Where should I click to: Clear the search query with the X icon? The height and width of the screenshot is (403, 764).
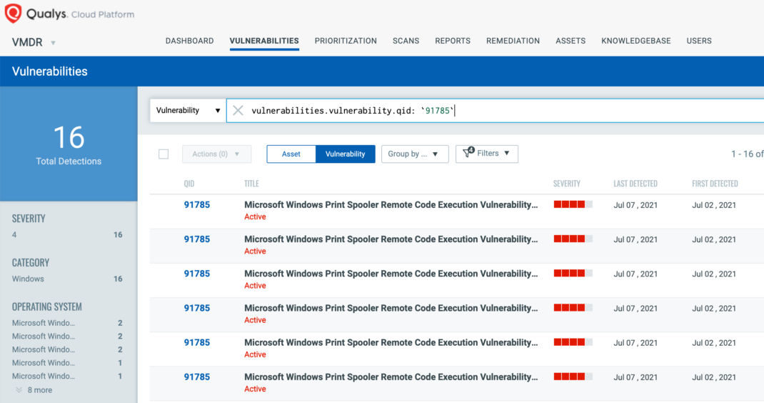(x=238, y=110)
